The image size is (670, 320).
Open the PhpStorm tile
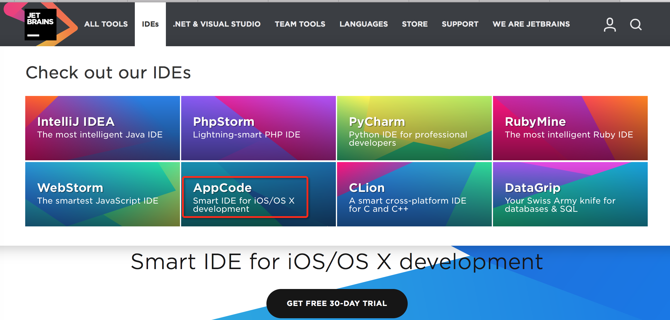(259, 128)
